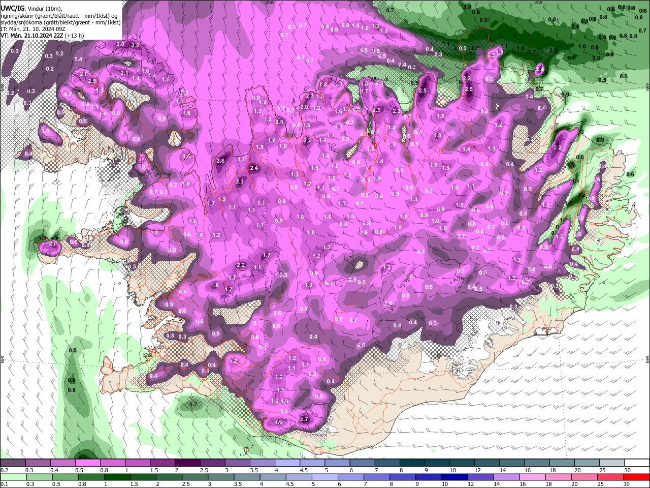This screenshot has width=650, height=488.
Task: Pick the medium green 0.8 rain swatch
Action: pos(91,477)
